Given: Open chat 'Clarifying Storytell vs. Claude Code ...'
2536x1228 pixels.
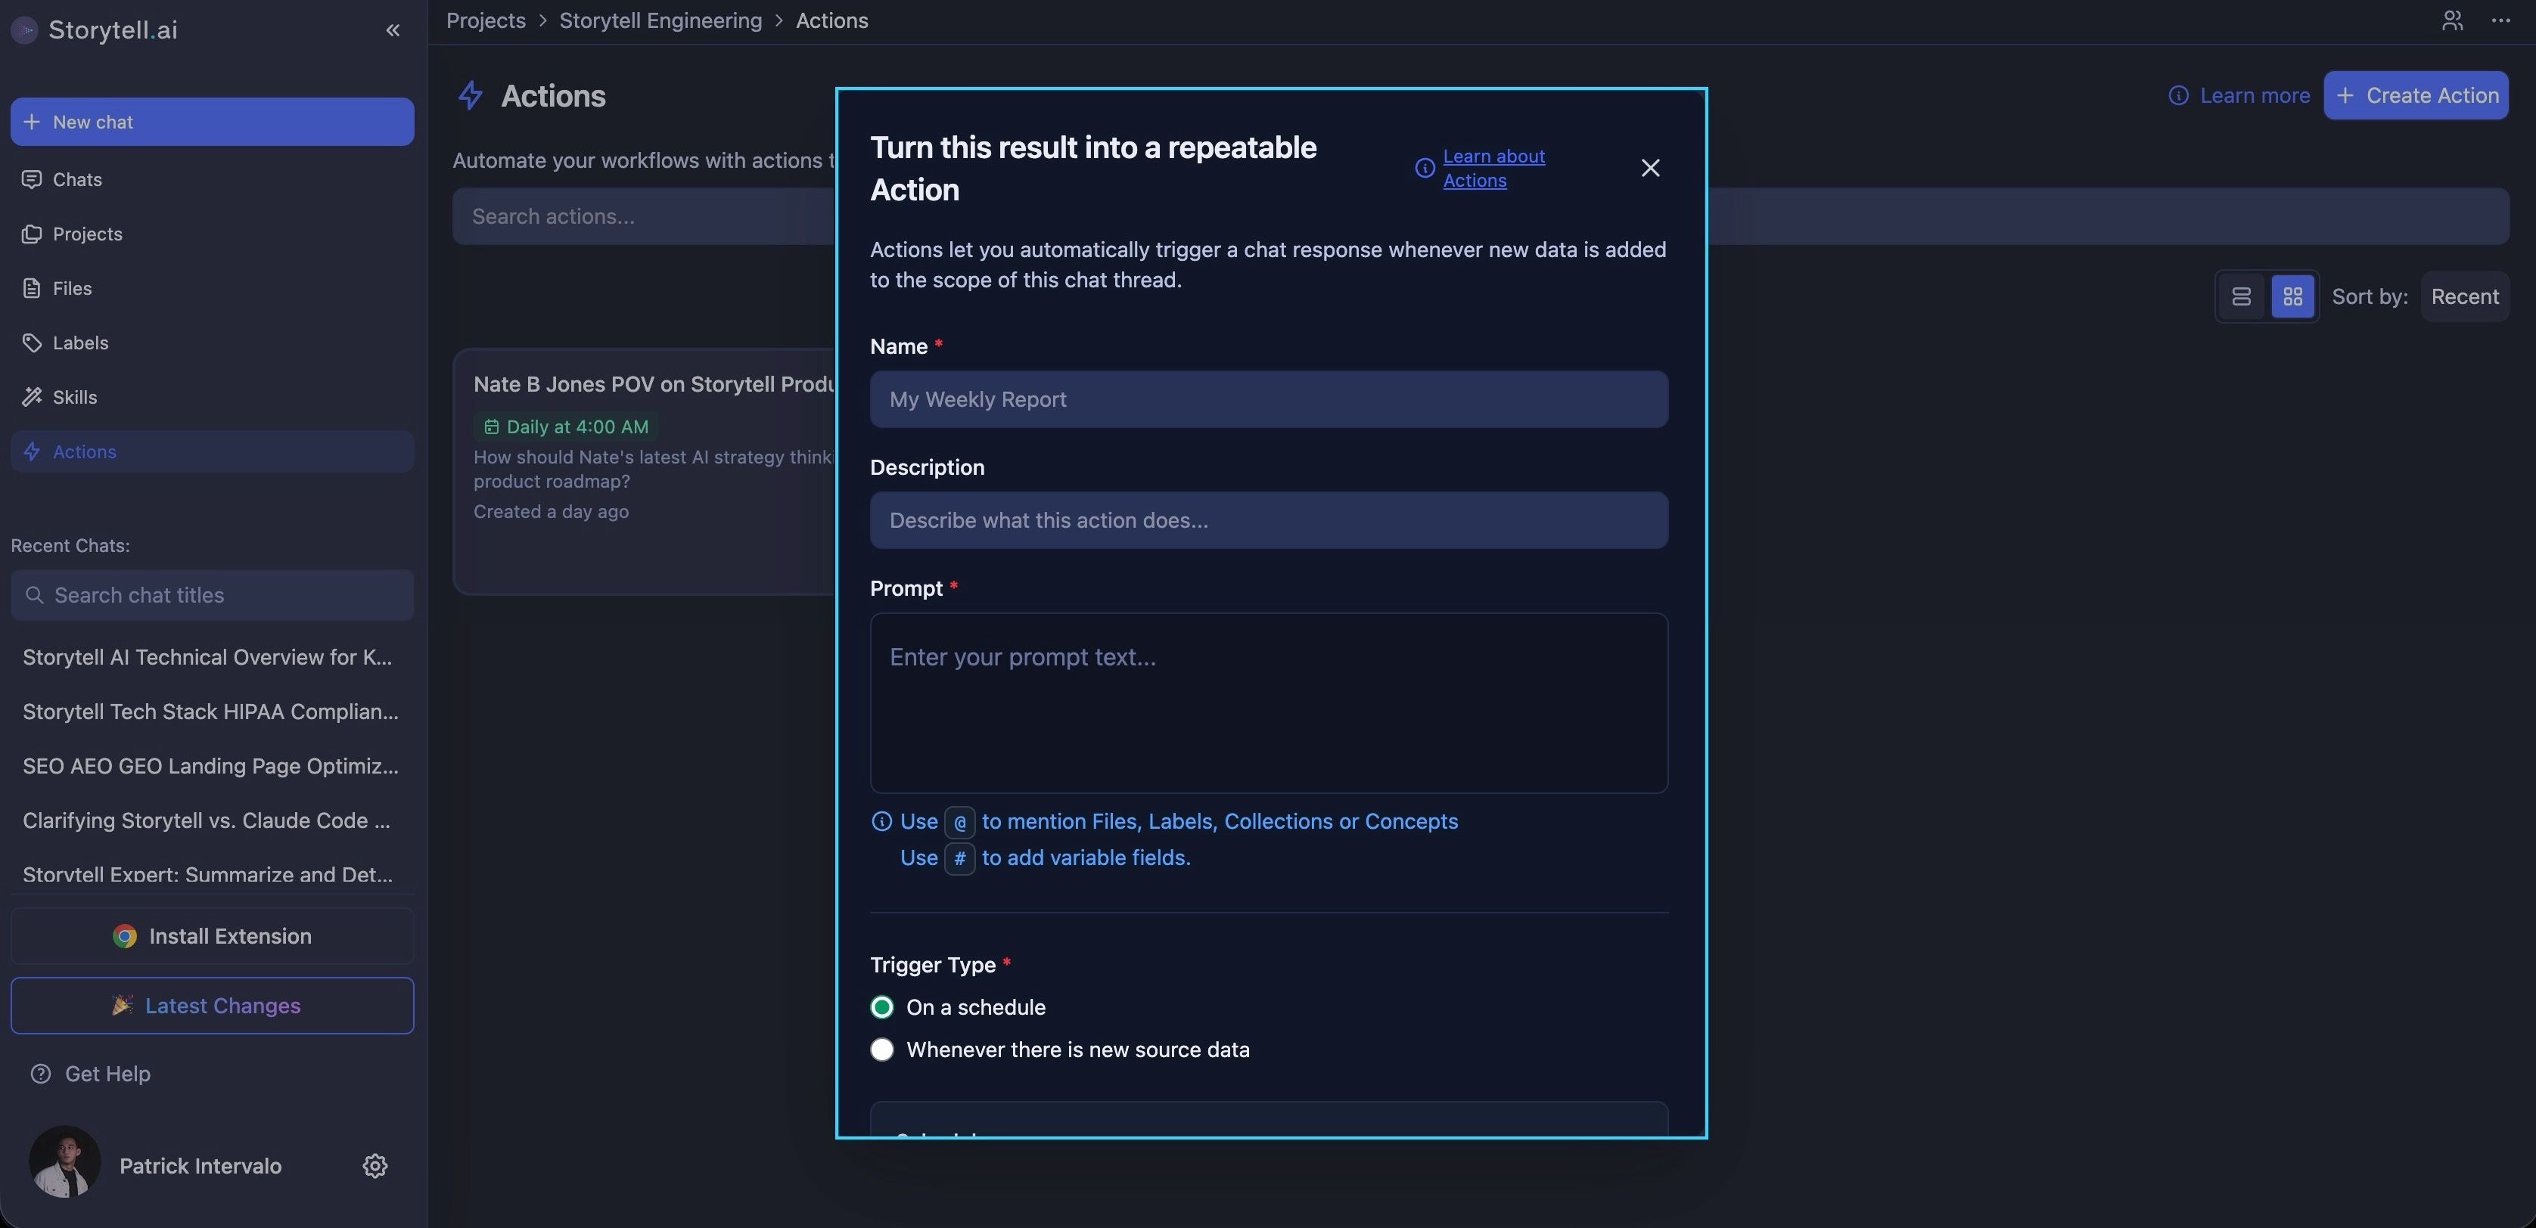Looking at the screenshot, I should tap(207, 820).
